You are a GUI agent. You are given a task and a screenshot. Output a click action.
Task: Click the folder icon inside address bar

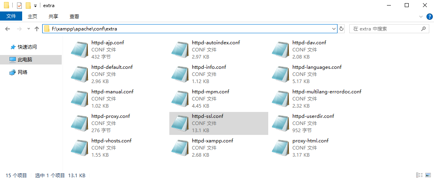click(47, 29)
